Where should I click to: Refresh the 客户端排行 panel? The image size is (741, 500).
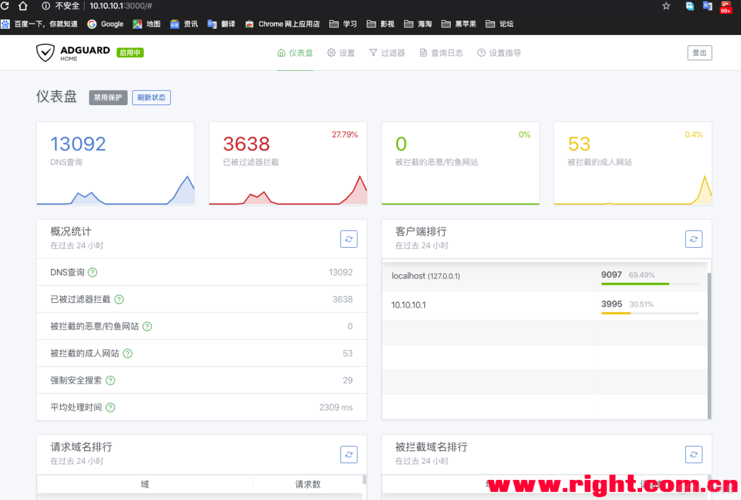693,238
